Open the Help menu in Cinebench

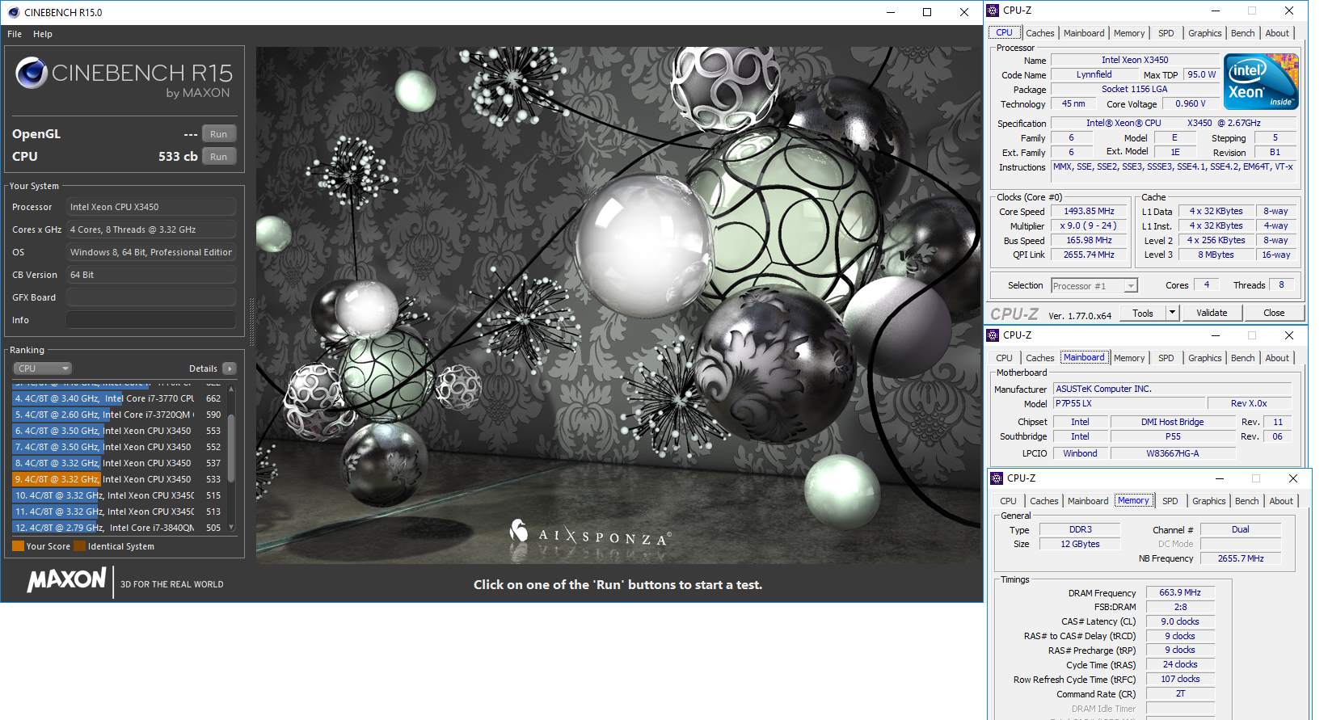point(43,34)
